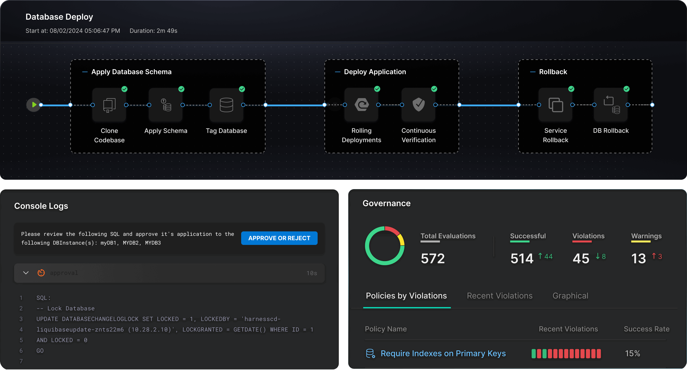Click the 'AND LOCKED = 0' log line
The width and height of the screenshot is (687, 370).
coord(62,340)
